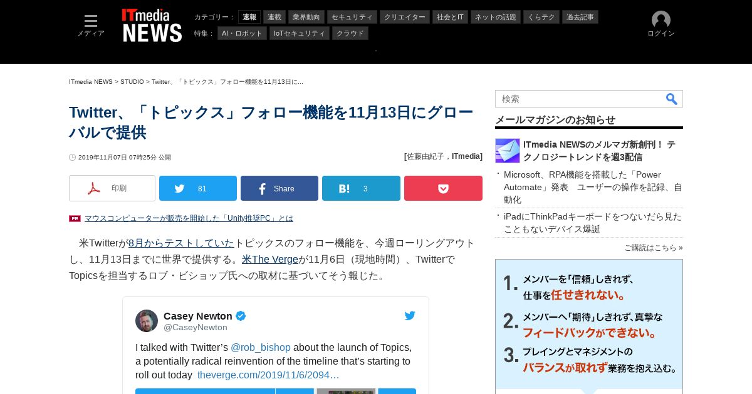Click the mail magazine envelope thumbnail
The image size is (752, 394).
(x=508, y=151)
